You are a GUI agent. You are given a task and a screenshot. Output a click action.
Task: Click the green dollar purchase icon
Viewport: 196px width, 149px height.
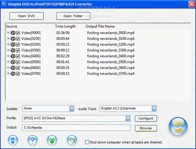click(52, 140)
